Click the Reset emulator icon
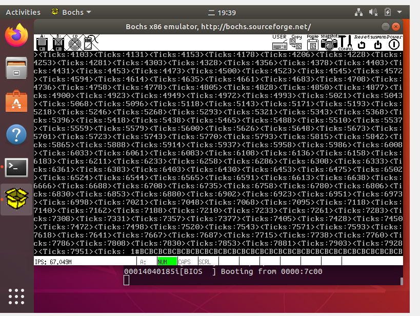The height and width of the screenshot is (316, 420). [x=362, y=43]
